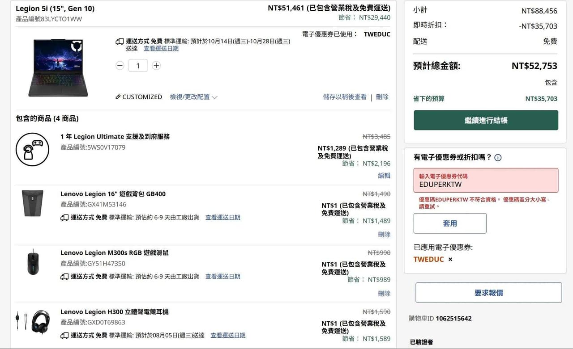Click the Lenovo Legion 16" 遊戲背包 GB400 title
Viewport: 573px width, 349px height.
113,194
